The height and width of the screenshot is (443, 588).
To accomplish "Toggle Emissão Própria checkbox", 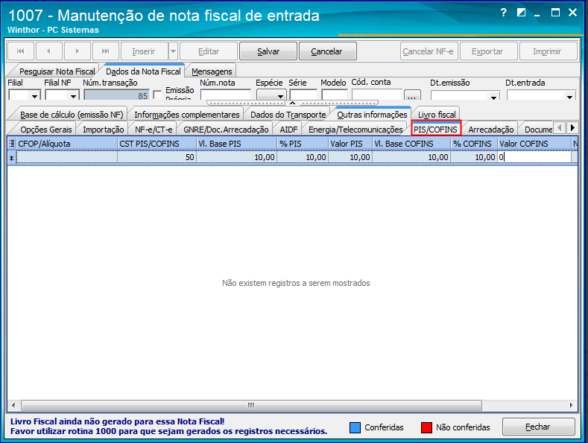I will (157, 94).
